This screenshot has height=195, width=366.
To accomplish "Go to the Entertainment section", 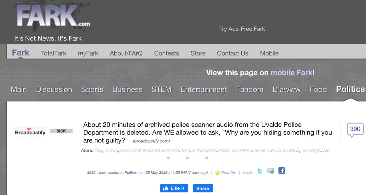I will pyautogui.click(x=204, y=90).
